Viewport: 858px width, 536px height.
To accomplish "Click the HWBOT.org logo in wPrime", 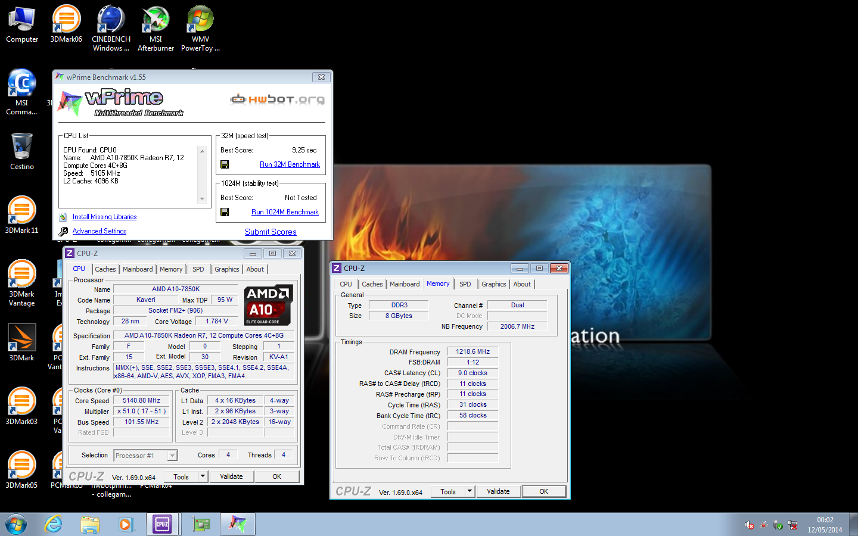I will [278, 99].
